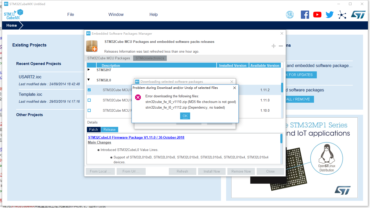The height and width of the screenshot is (208, 370).
Task: Check the STM32L0 package version 1.11.0
Action: [89, 100]
